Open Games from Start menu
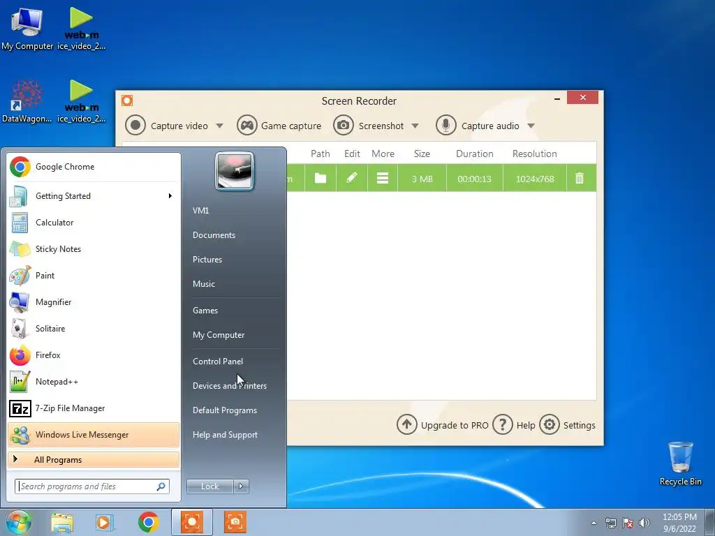This screenshot has height=536, width=715. [205, 311]
